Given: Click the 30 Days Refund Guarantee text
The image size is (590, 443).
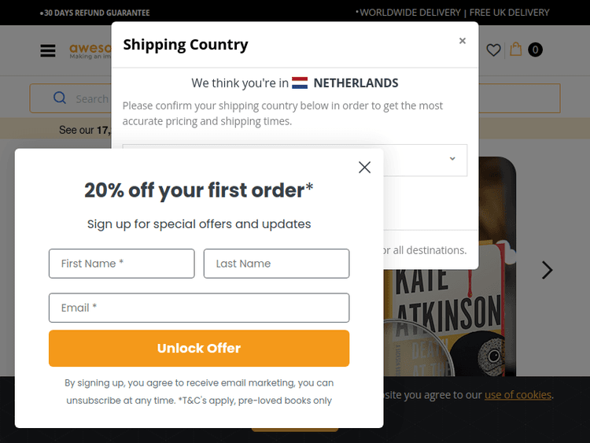Looking at the screenshot, I should [x=95, y=13].
